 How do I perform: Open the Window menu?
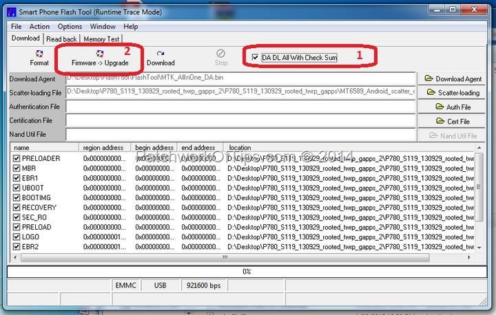pyautogui.click(x=103, y=27)
